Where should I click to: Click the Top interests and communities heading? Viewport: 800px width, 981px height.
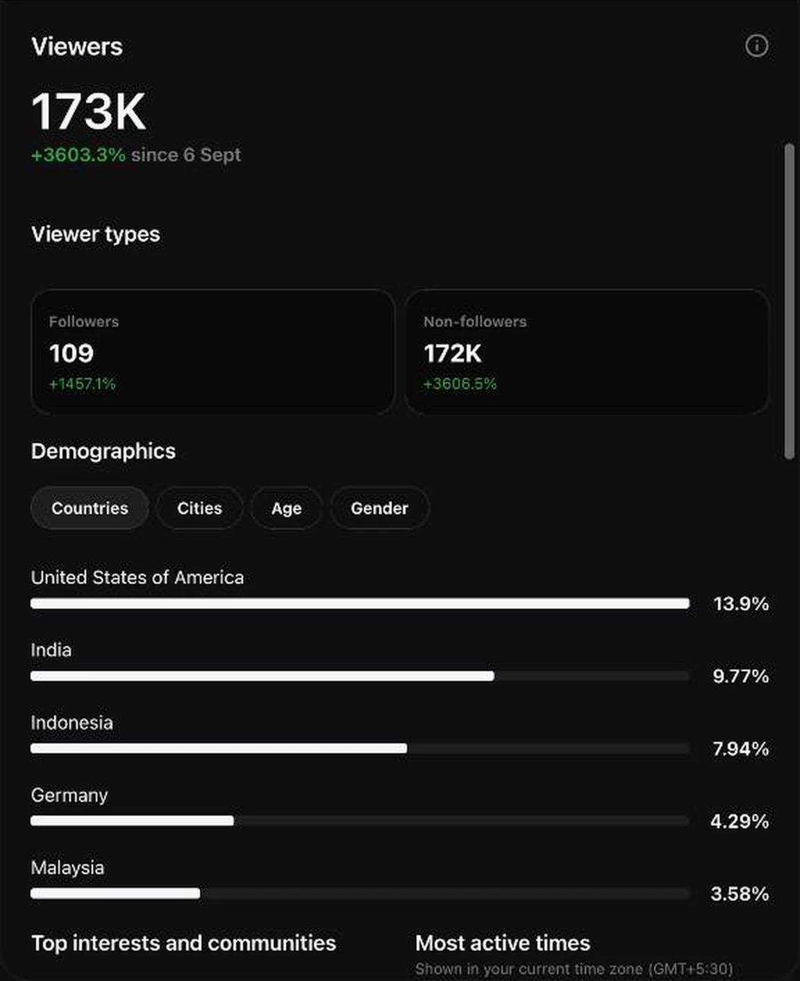(x=184, y=943)
